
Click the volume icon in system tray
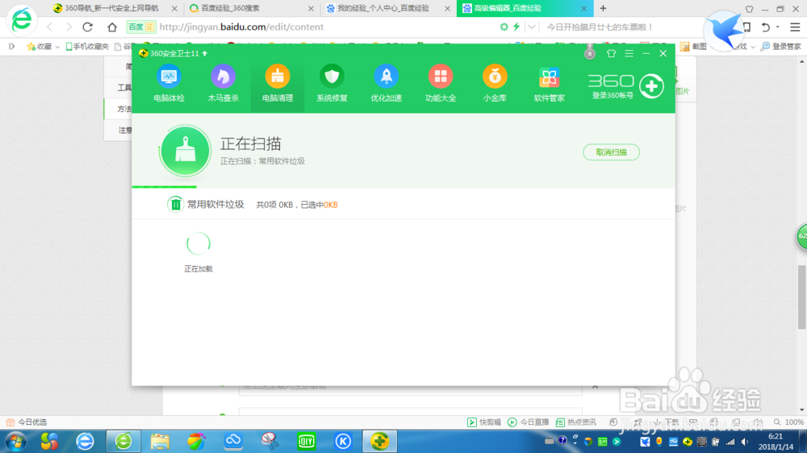click(x=744, y=442)
